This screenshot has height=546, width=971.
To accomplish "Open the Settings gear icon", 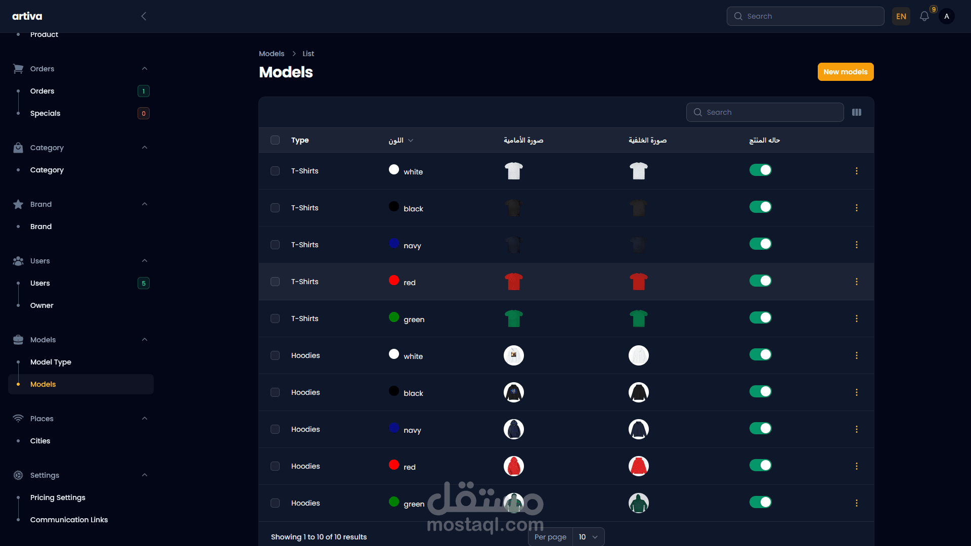I will pos(18,475).
